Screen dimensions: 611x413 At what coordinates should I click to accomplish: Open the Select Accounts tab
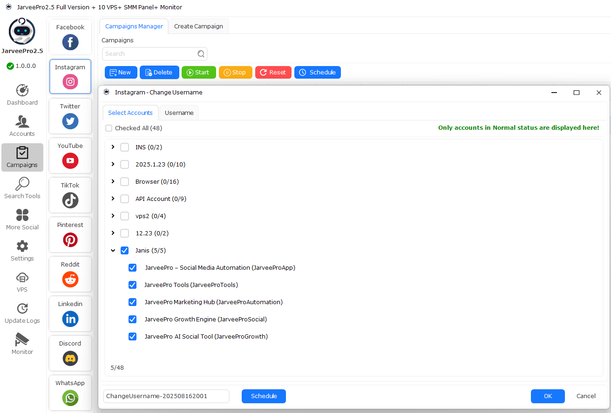click(130, 113)
